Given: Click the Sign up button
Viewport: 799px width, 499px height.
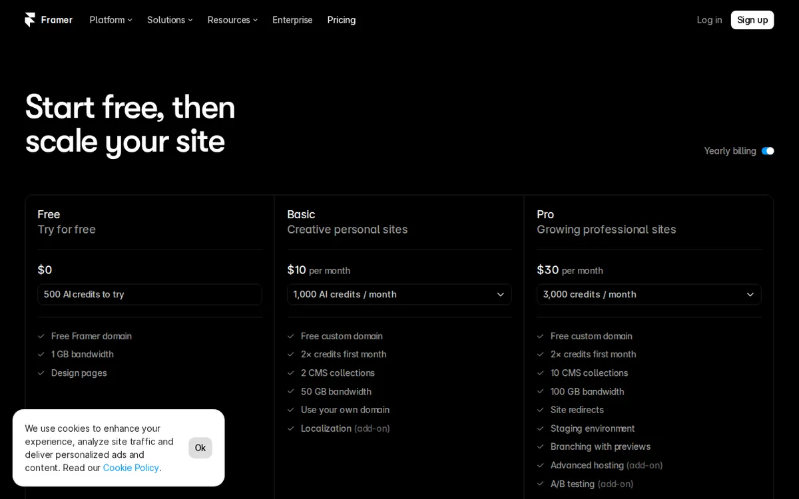Looking at the screenshot, I should 752,20.
